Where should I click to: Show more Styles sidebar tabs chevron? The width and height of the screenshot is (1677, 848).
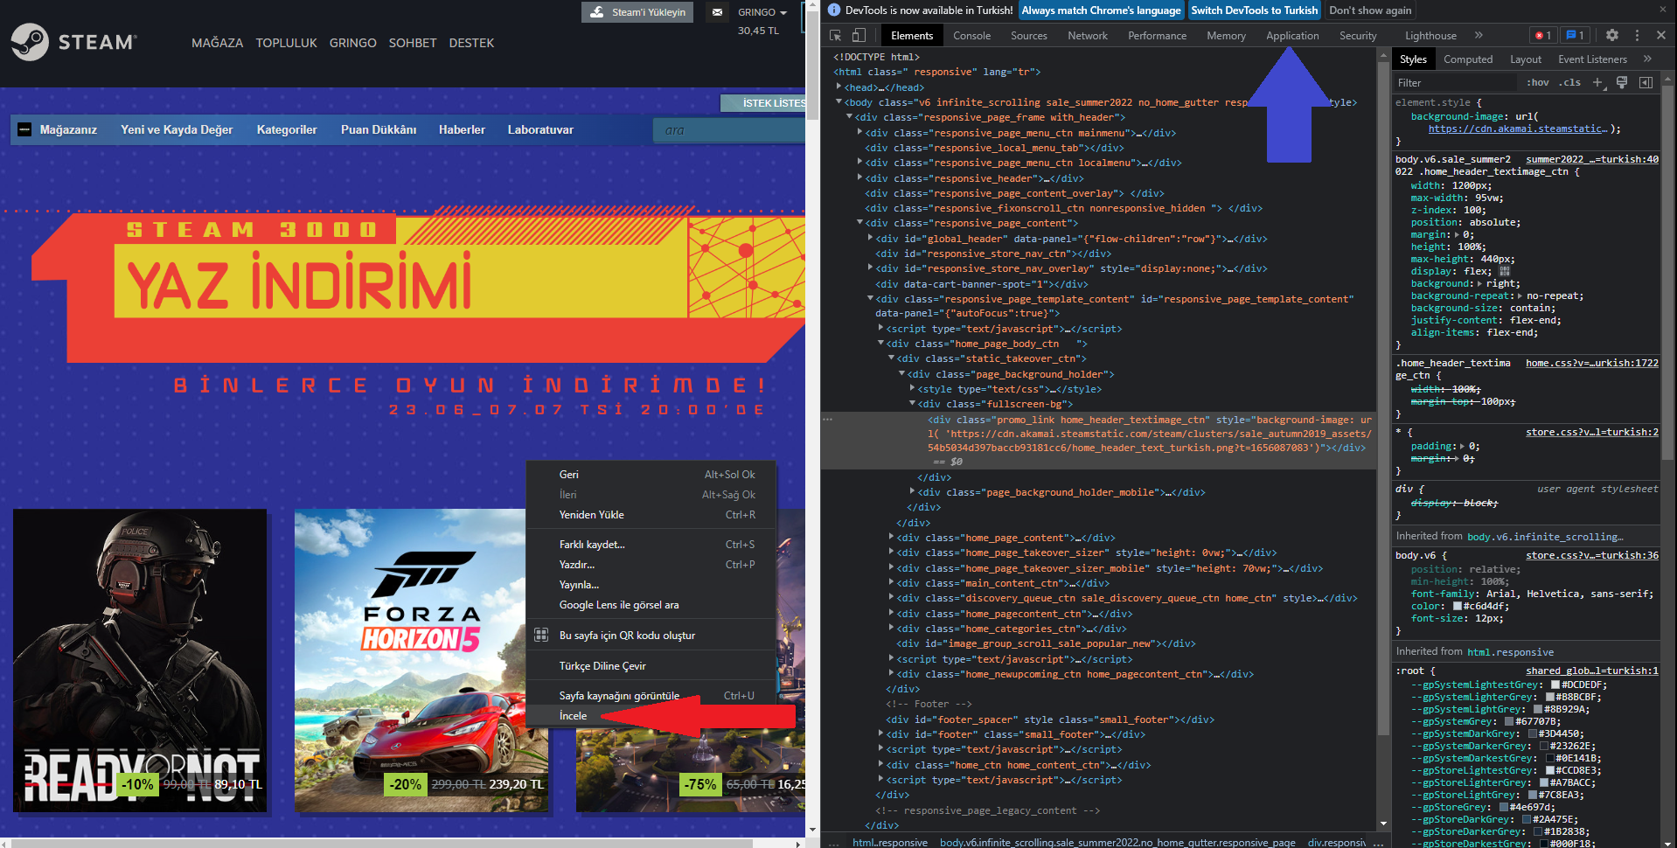click(x=1647, y=59)
